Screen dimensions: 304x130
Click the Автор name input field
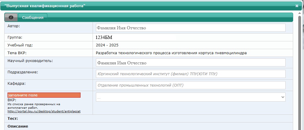pyautogui.click(x=191, y=28)
